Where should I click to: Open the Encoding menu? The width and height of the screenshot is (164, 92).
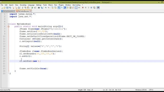[23, 5]
